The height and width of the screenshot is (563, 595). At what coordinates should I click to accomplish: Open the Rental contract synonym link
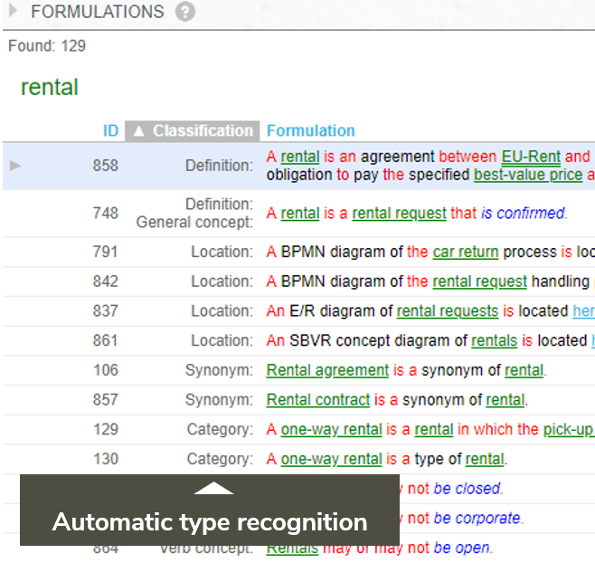point(318,400)
